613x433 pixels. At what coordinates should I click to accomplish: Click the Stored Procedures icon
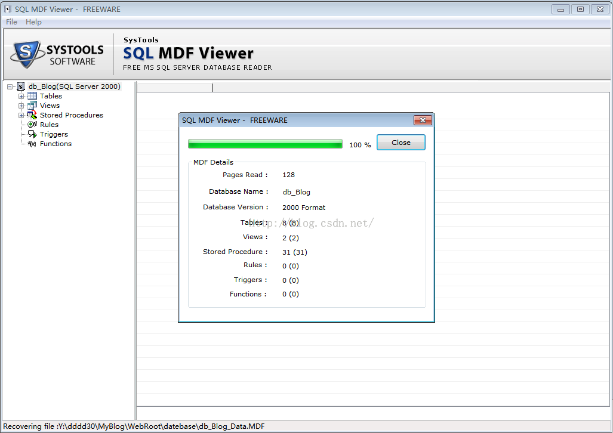click(32, 115)
